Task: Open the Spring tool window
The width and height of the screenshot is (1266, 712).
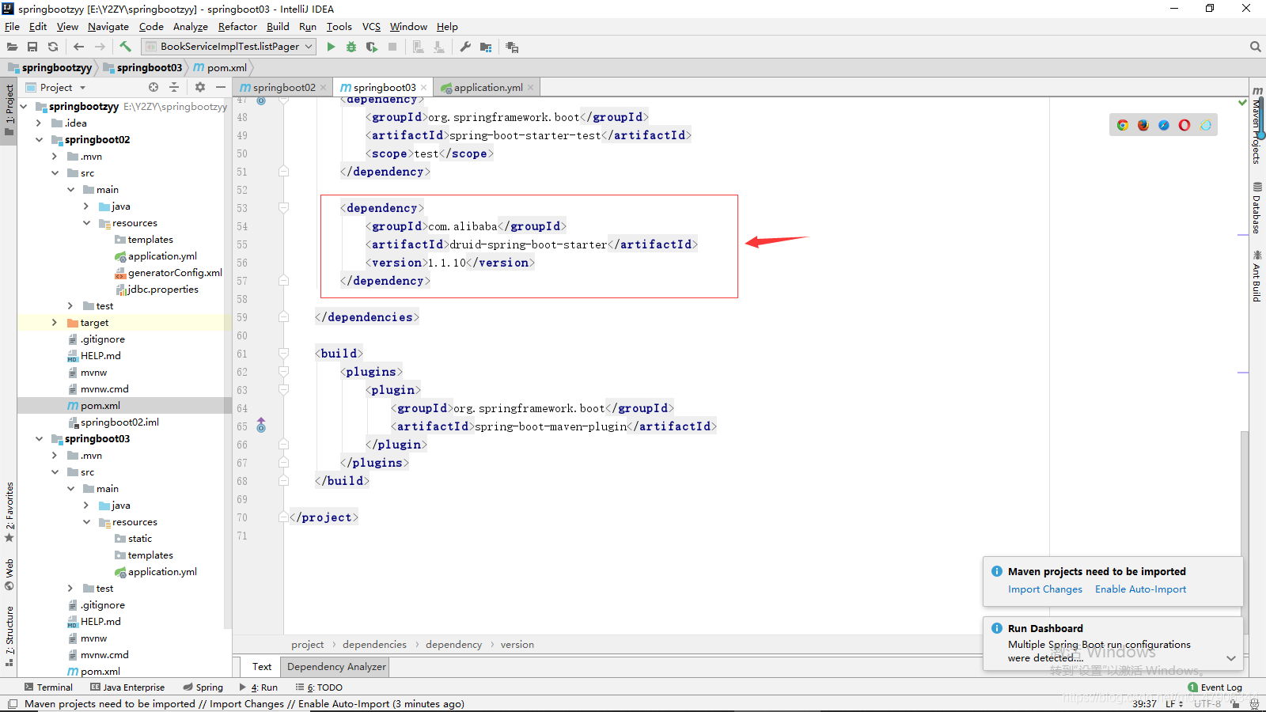Action: coord(203,687)
